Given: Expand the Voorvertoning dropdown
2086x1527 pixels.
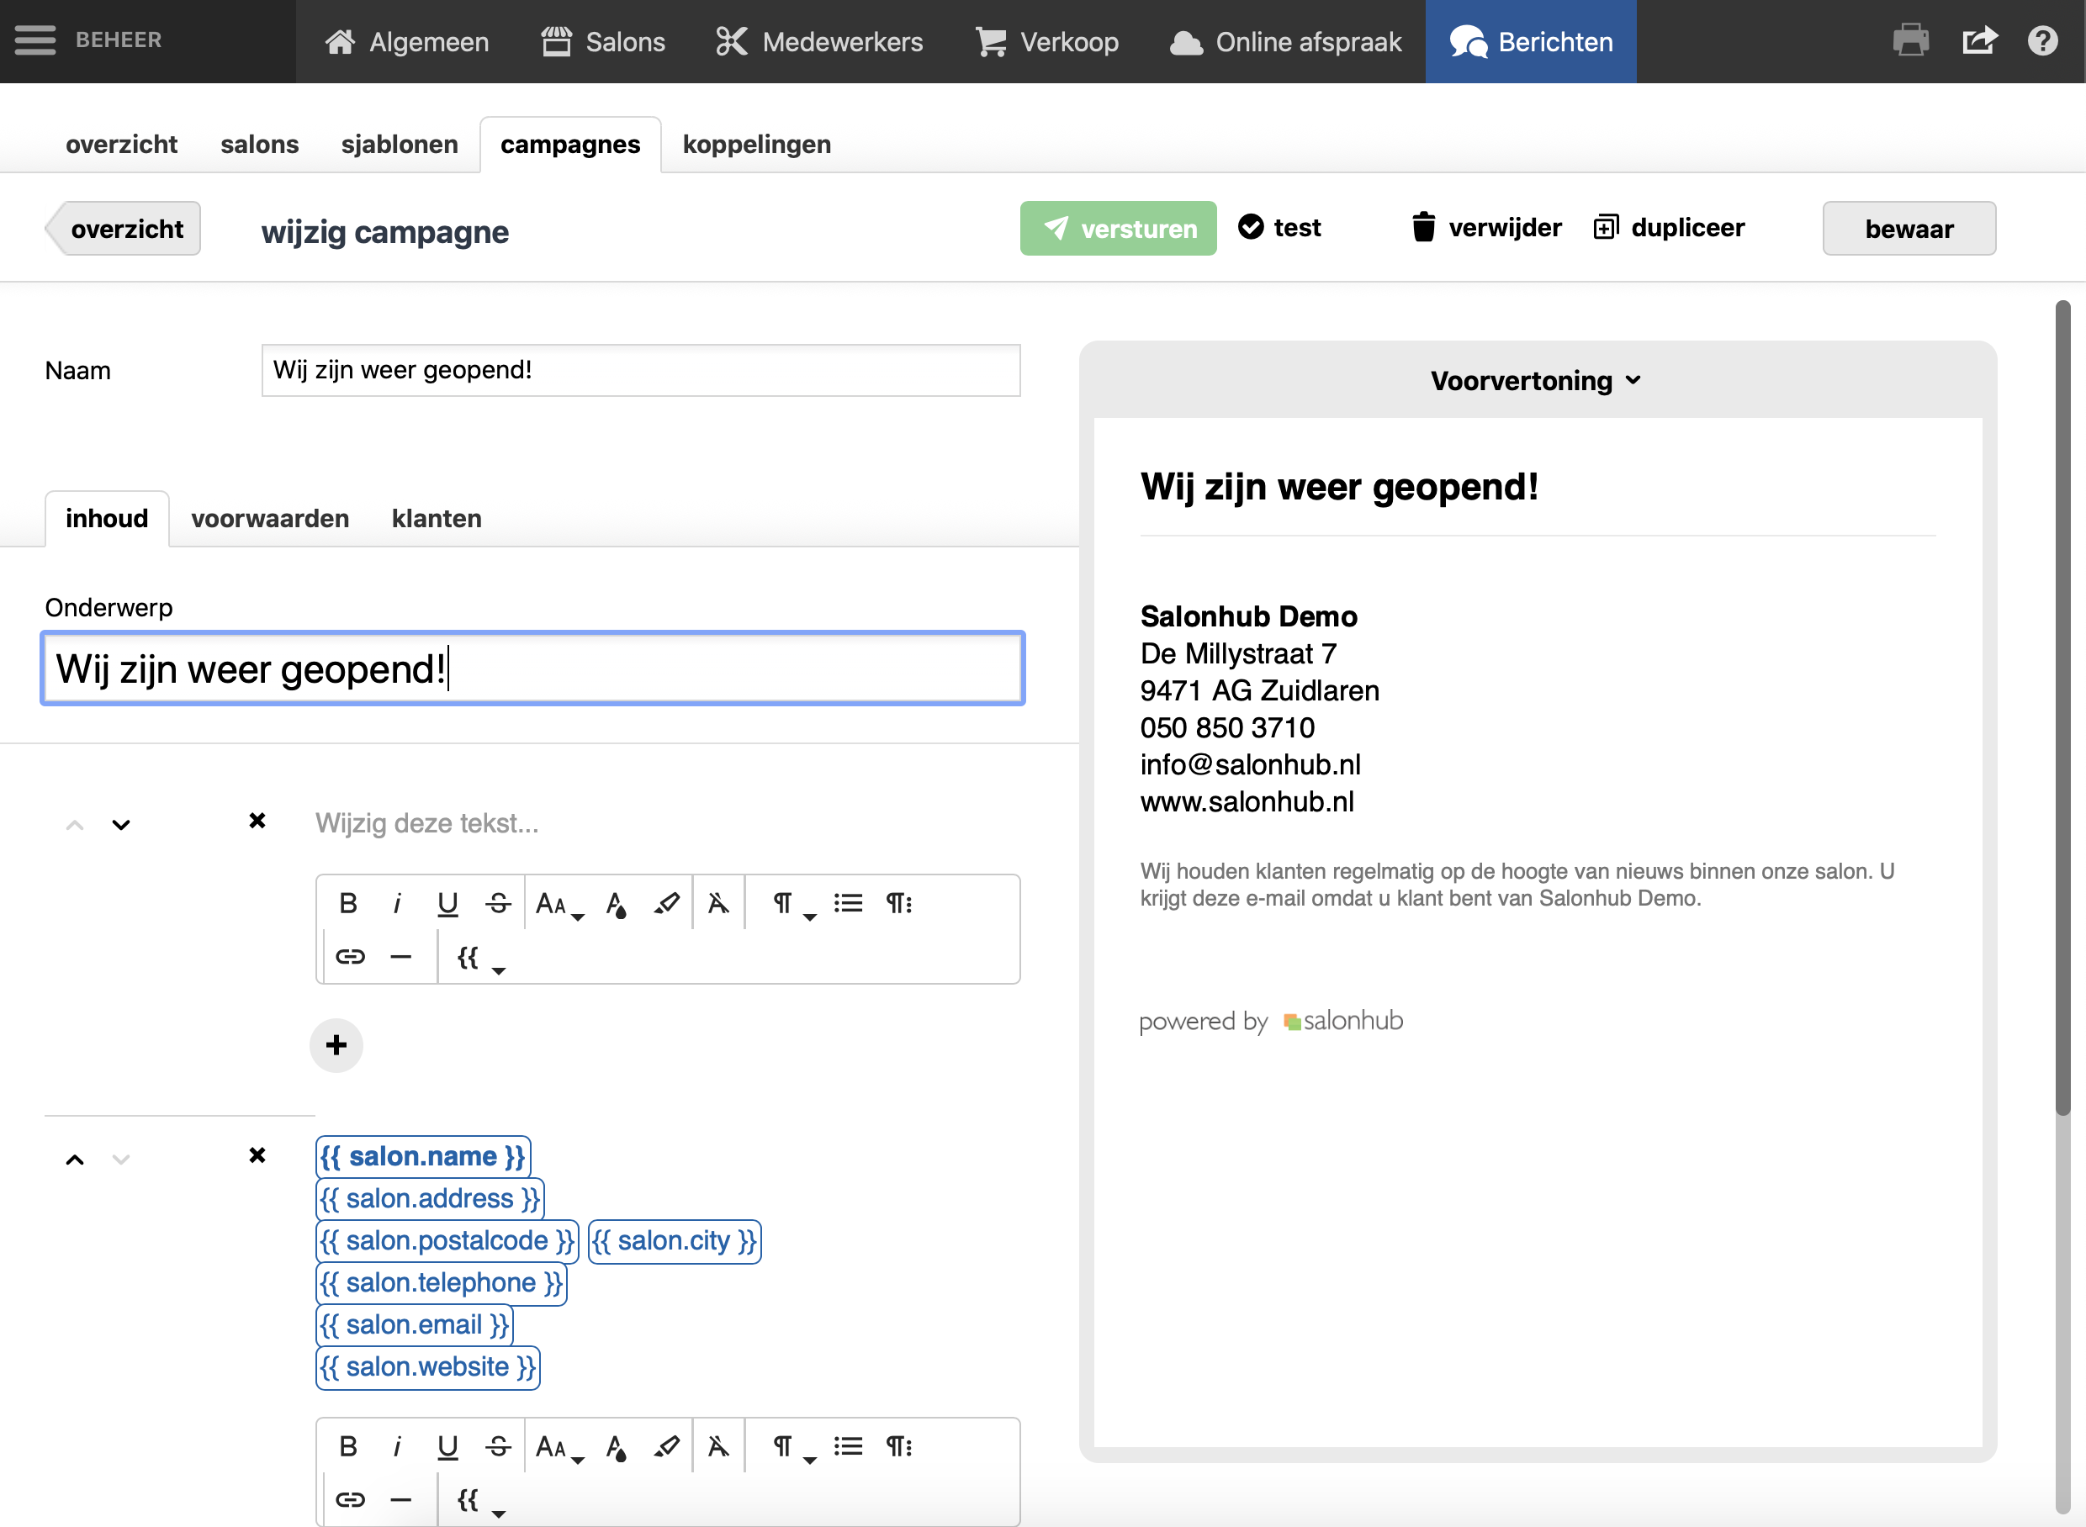Looking at the screenshot, I should [1536, 381].
